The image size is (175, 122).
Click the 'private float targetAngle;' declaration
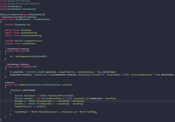point(21,43)
